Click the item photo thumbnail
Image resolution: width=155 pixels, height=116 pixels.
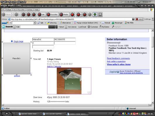click(69, 81)
